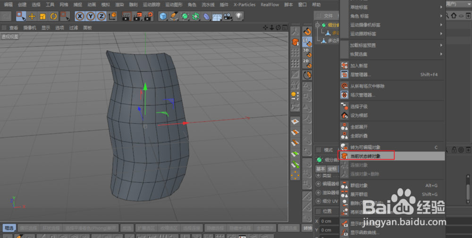Screen dimensions: 472x238
Task: Add a Cube primitive object
Action: point(163,16)
